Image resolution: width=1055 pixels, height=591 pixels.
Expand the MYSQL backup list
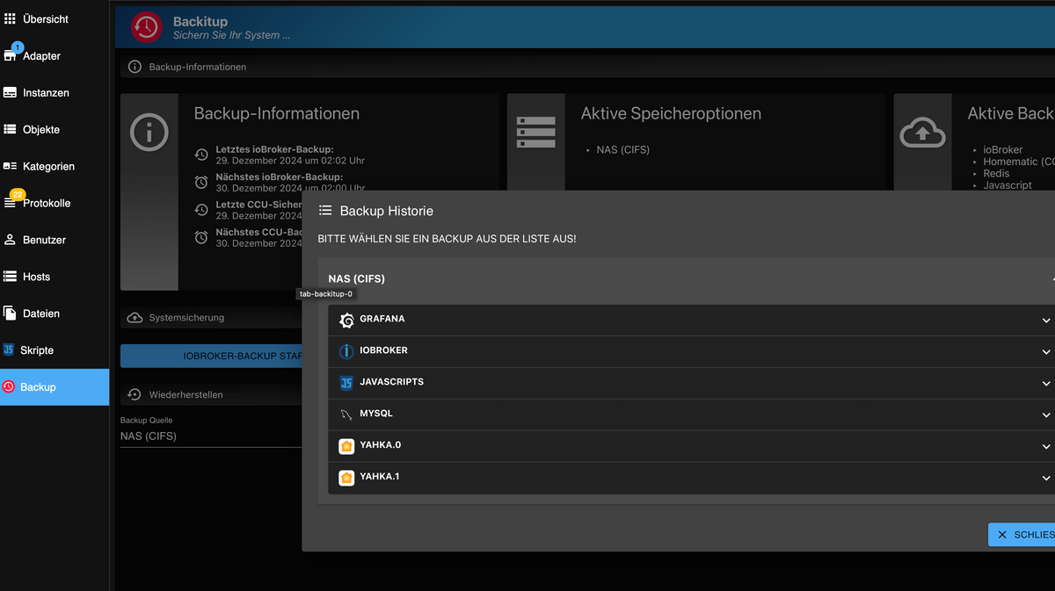pyautogui.click(x=1046, y=415)
